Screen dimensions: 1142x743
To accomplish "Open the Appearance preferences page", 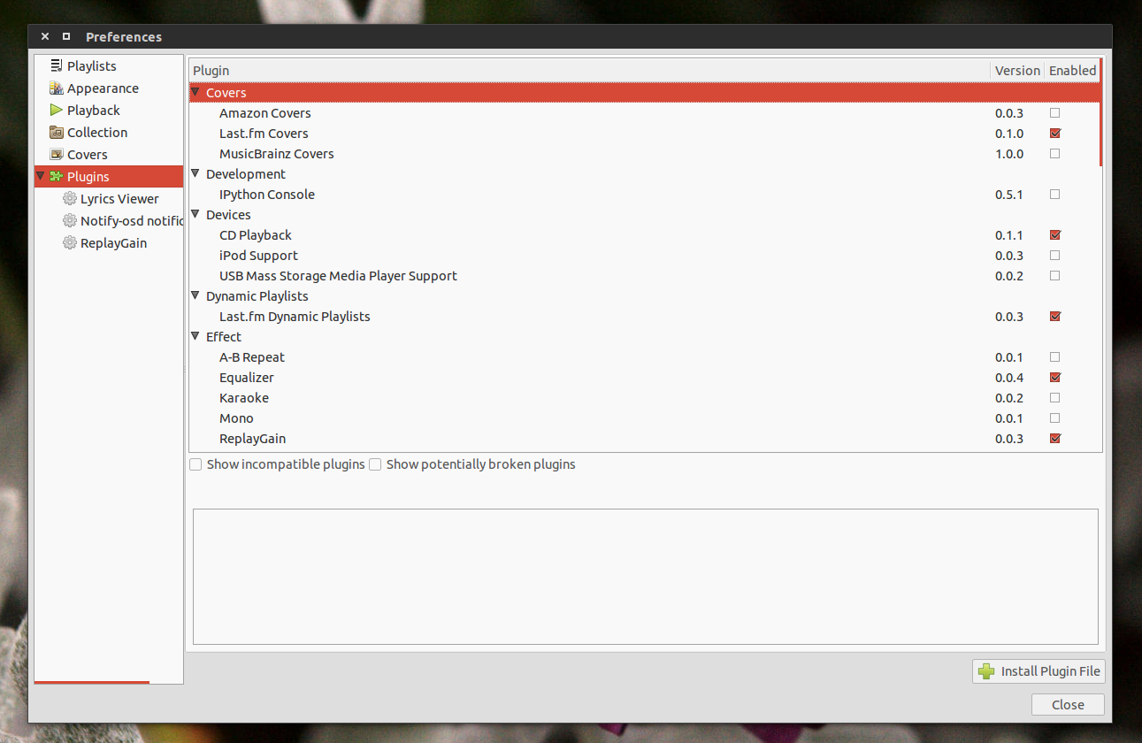I will (x=109, y=88).
